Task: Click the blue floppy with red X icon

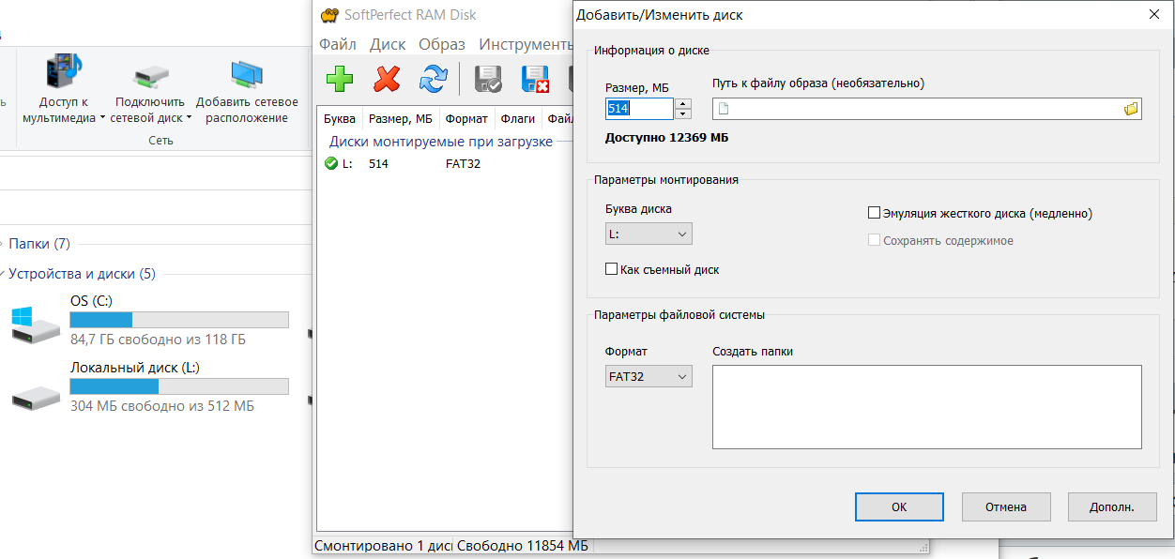Action: tap(535, 79)
